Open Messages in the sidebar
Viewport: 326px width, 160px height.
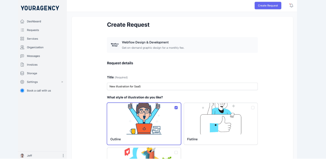(33, 56)
